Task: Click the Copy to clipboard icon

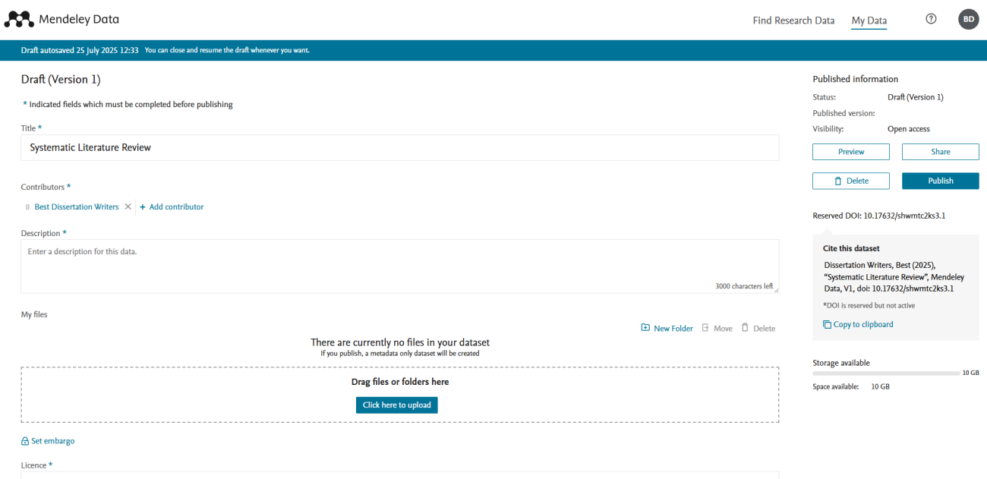Action: click(x=827, y=324)
